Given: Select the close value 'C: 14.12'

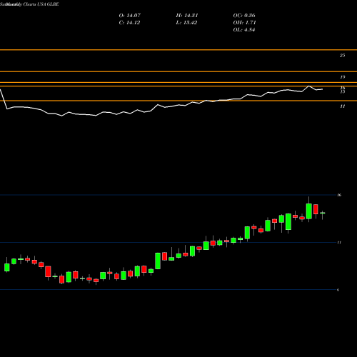Looking at the screenshot, I should (x=129, y=23).
